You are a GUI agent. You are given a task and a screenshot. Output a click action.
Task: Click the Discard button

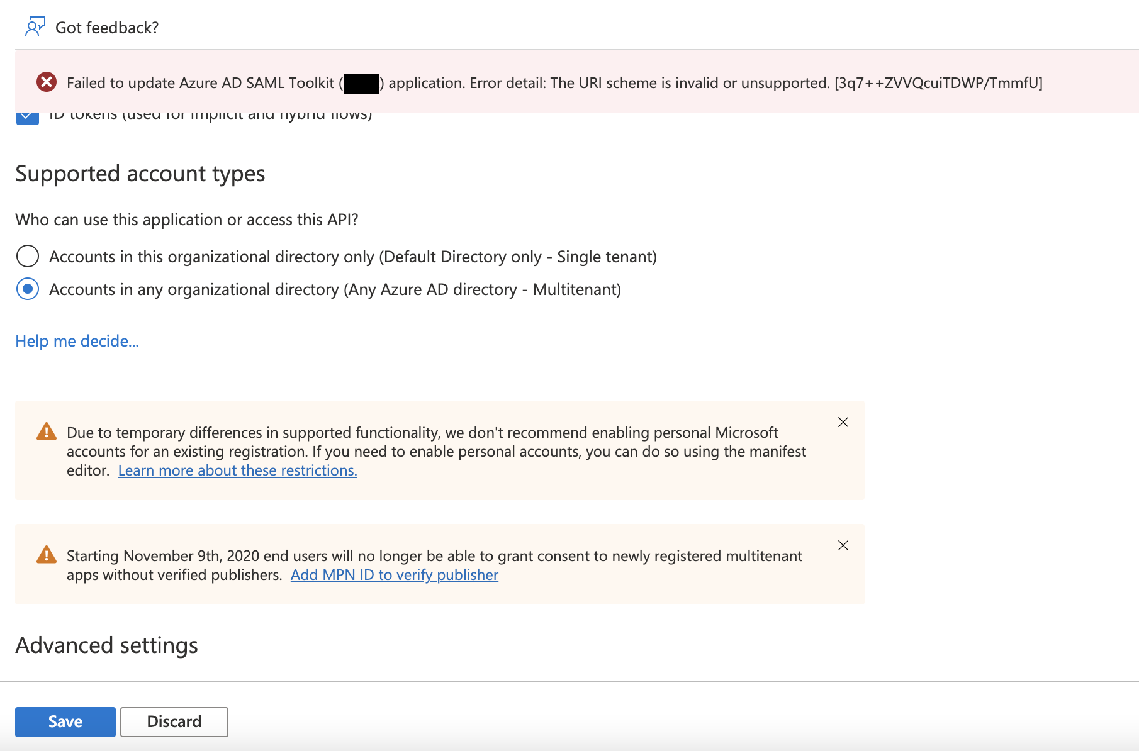pyautogui.click(x=174, y=721)
